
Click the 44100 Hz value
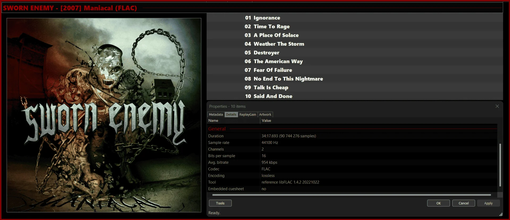(270, 143)
